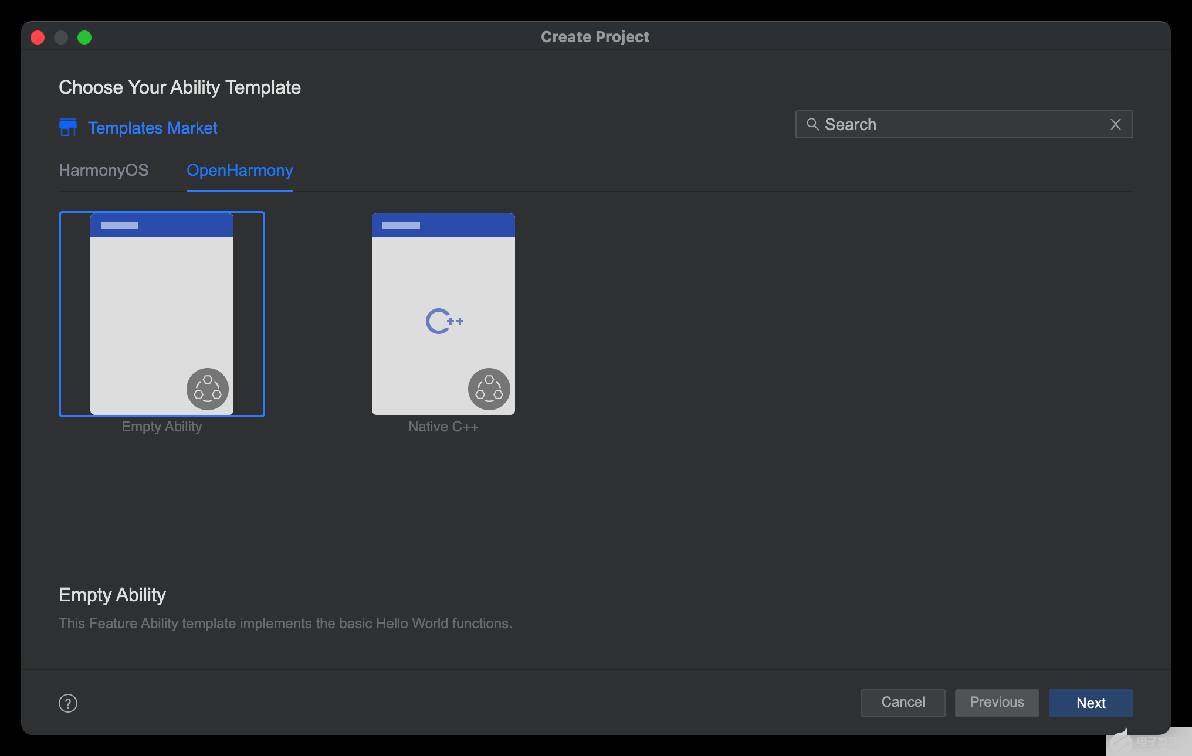Click the help question mark icon

(x=68, y=703)
